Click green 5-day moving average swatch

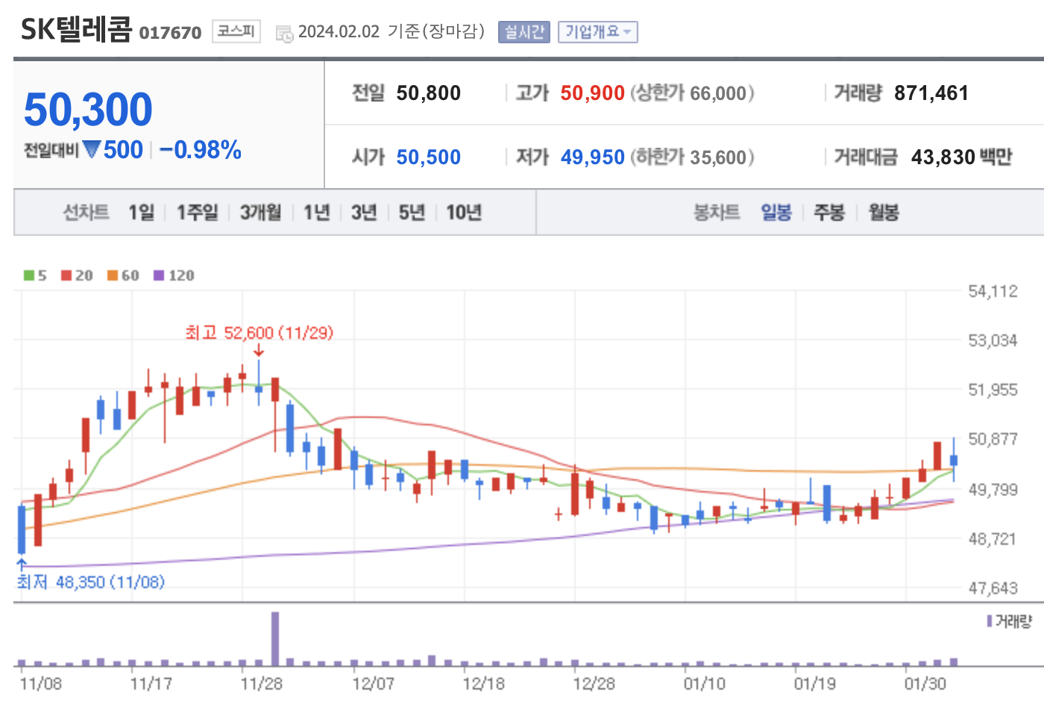point(29,275)
